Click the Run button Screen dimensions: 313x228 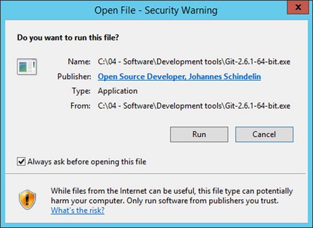coord(199,134)
